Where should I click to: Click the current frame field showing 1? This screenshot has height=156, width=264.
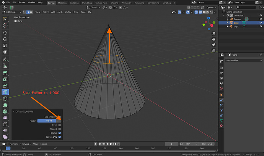[171, 144]
